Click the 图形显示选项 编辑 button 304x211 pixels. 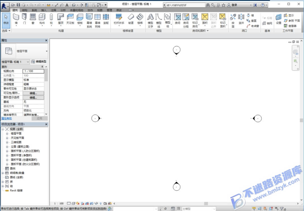tap(33, 98)
